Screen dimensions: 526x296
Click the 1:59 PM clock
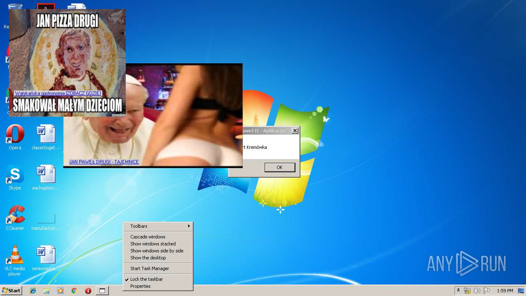coord(505,291)
